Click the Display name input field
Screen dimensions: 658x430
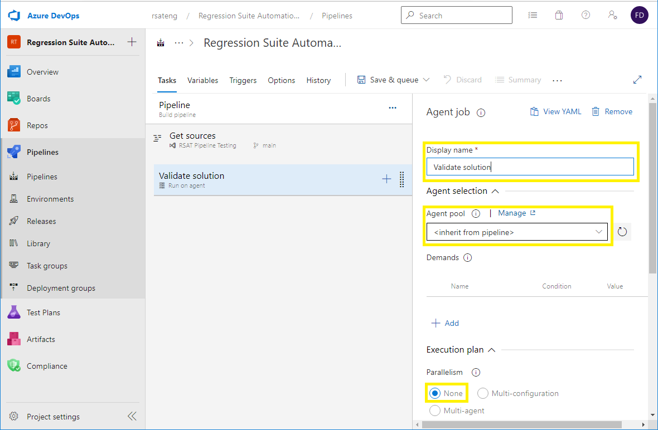coord(530,166)
